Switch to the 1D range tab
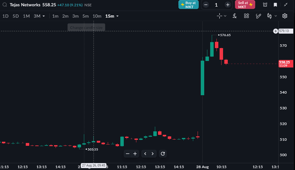 tap(5, 16)
